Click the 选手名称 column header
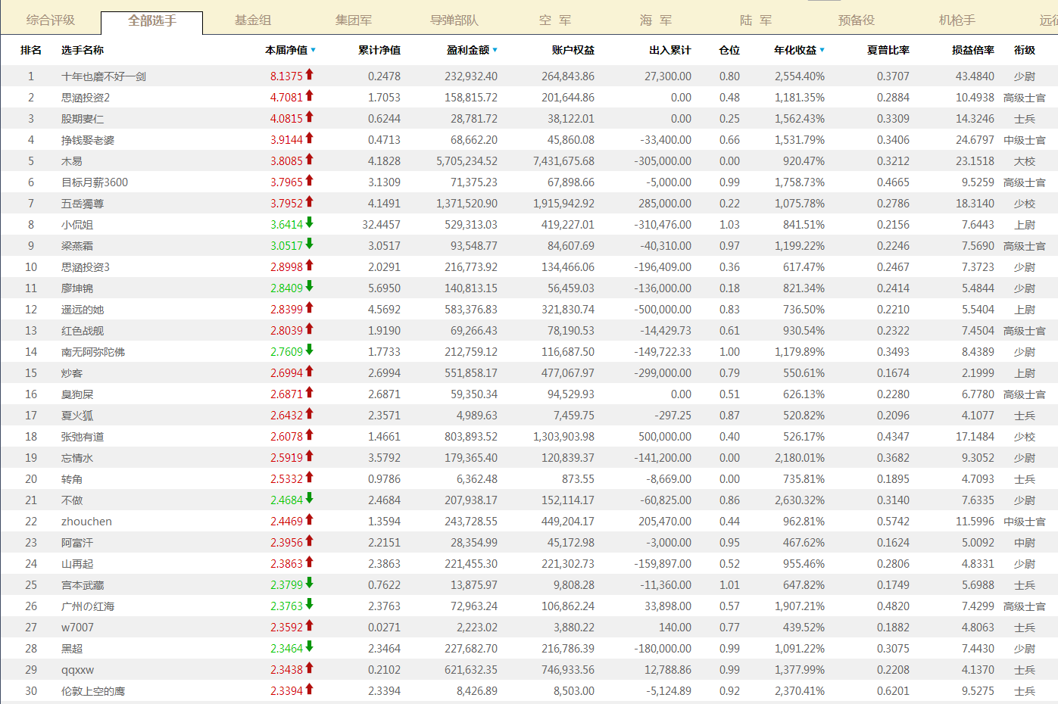1058x704 pixels. click(x=83, y=50)
